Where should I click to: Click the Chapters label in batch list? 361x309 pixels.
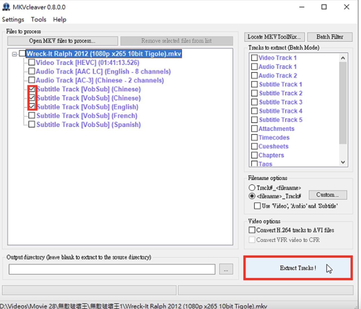271,155
